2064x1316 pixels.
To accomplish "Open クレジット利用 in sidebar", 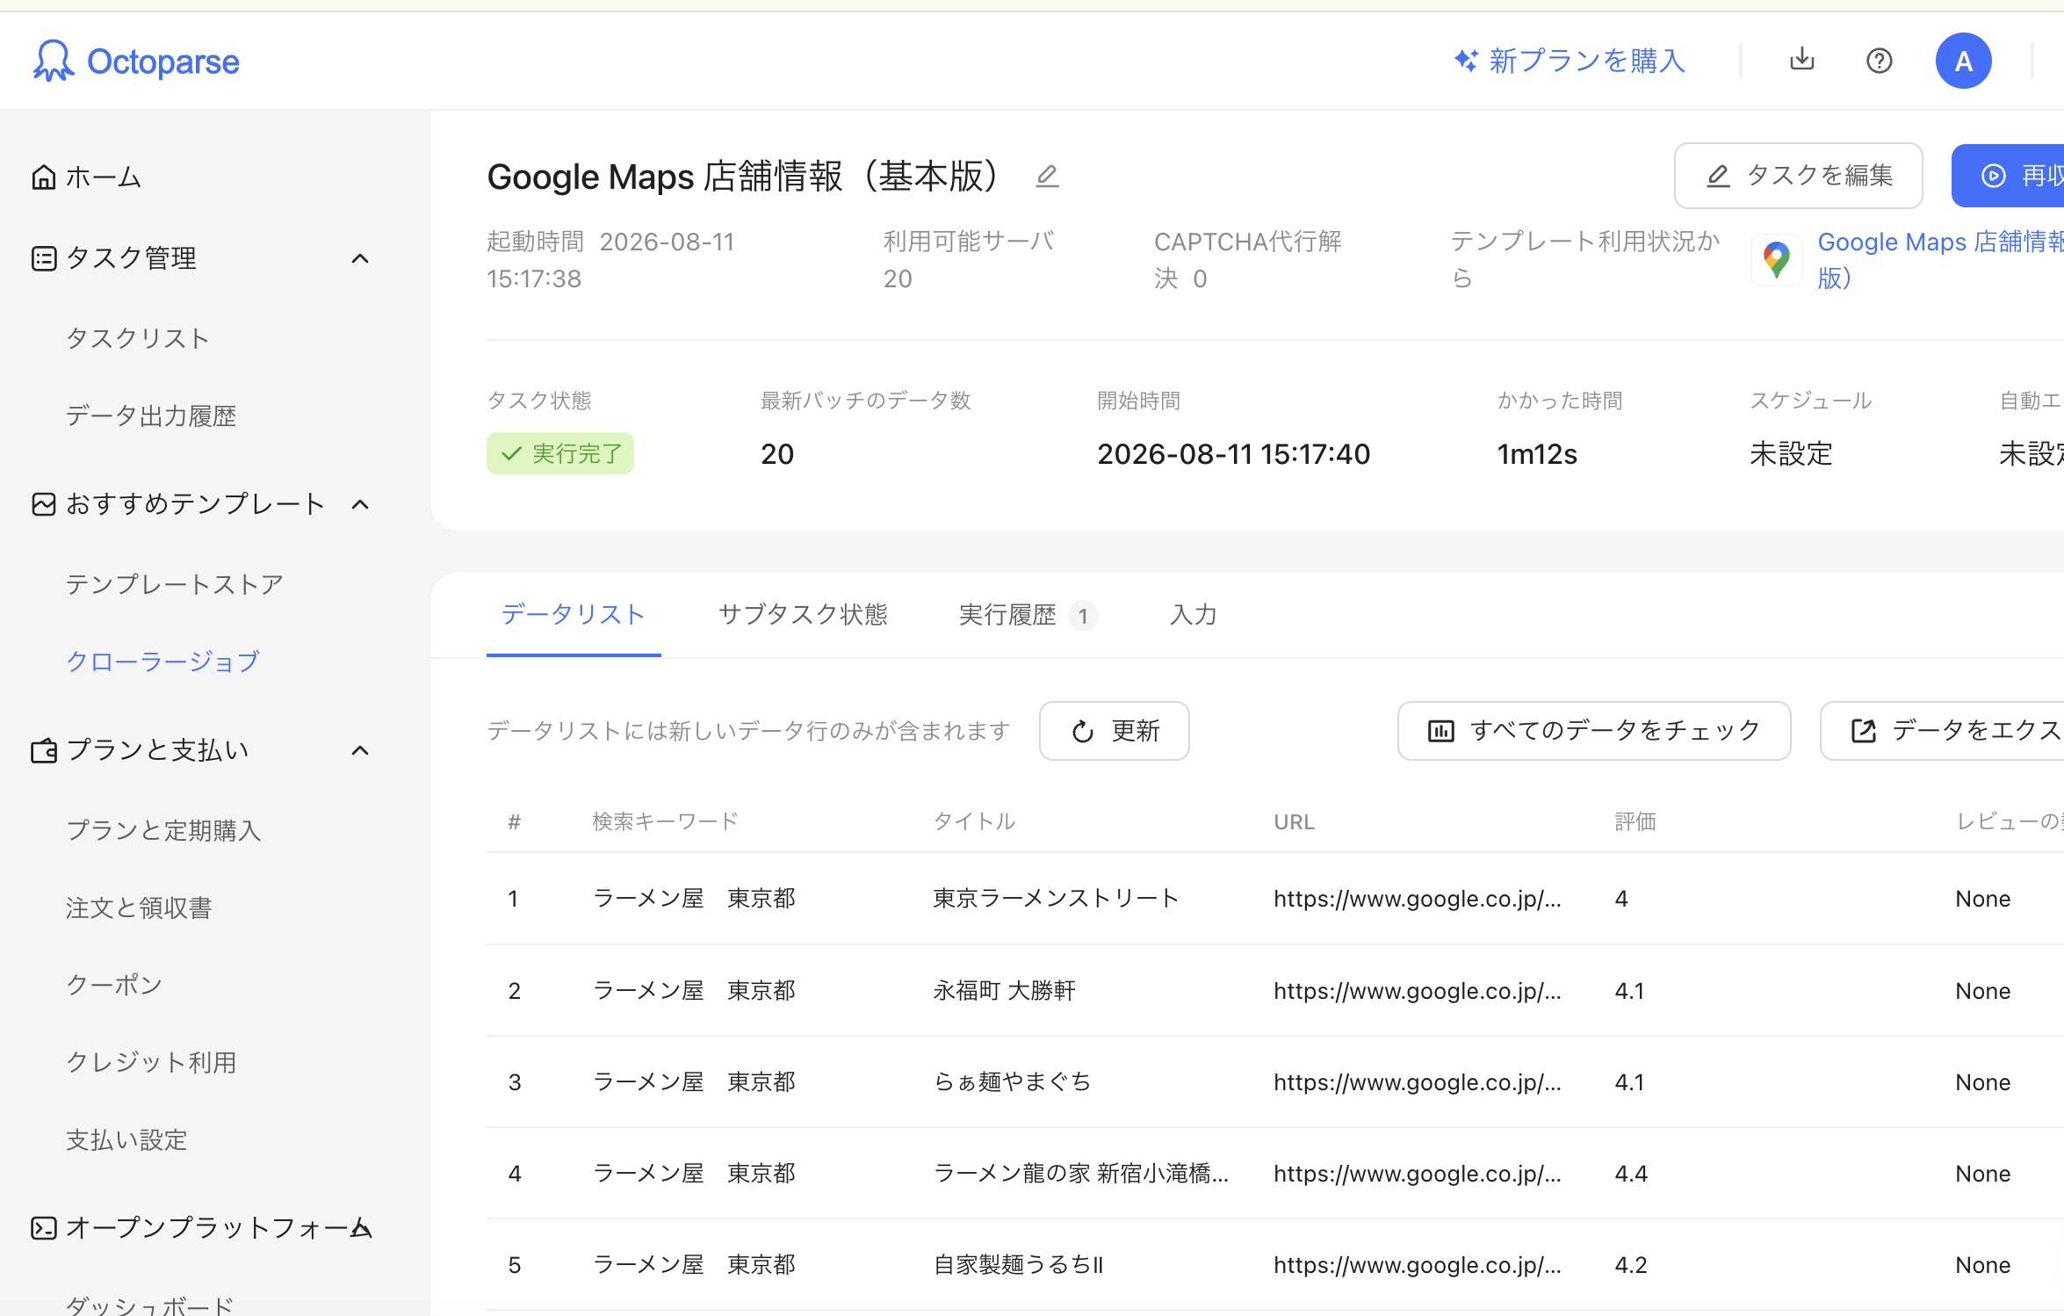I will click(x=151, y=1063).
